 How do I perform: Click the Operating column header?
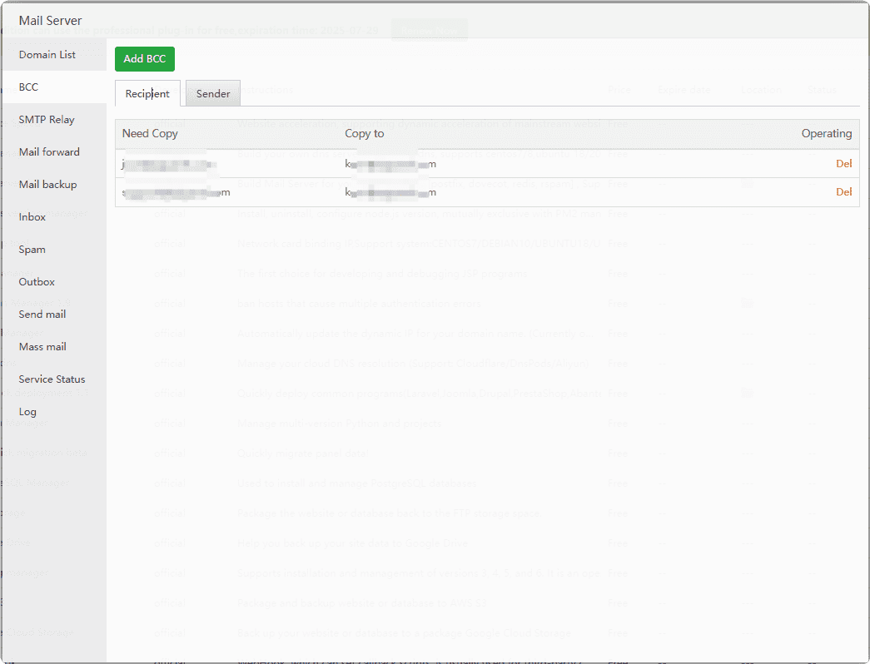(x=827, y=134)
